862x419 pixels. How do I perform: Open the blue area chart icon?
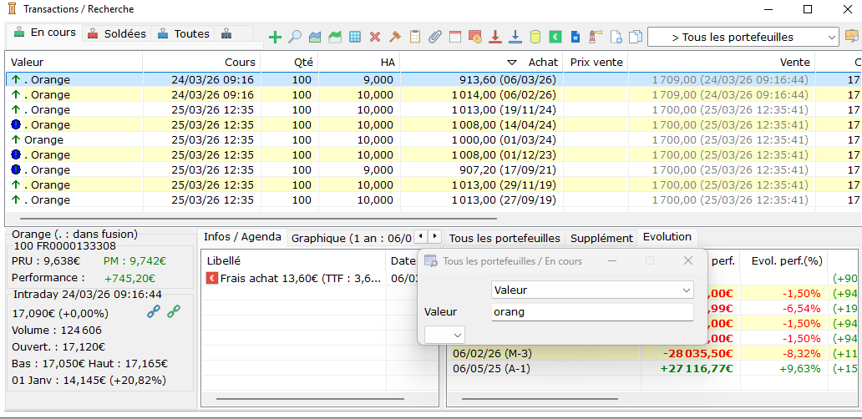point(315,38)
